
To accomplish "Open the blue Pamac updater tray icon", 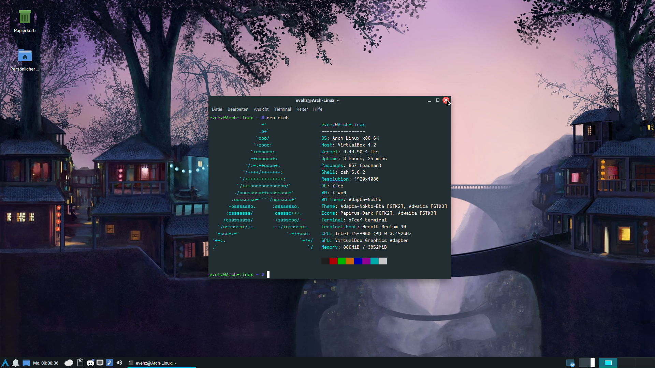I will [x=110, y=363].
